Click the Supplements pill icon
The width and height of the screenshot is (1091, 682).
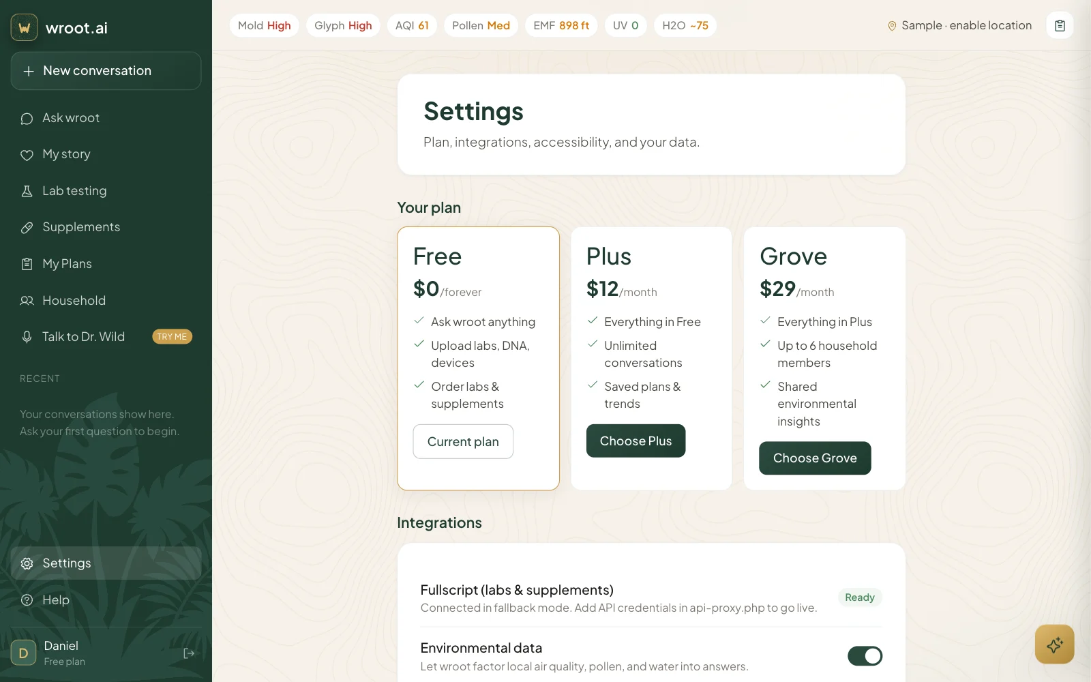click(x=27, y=228)
